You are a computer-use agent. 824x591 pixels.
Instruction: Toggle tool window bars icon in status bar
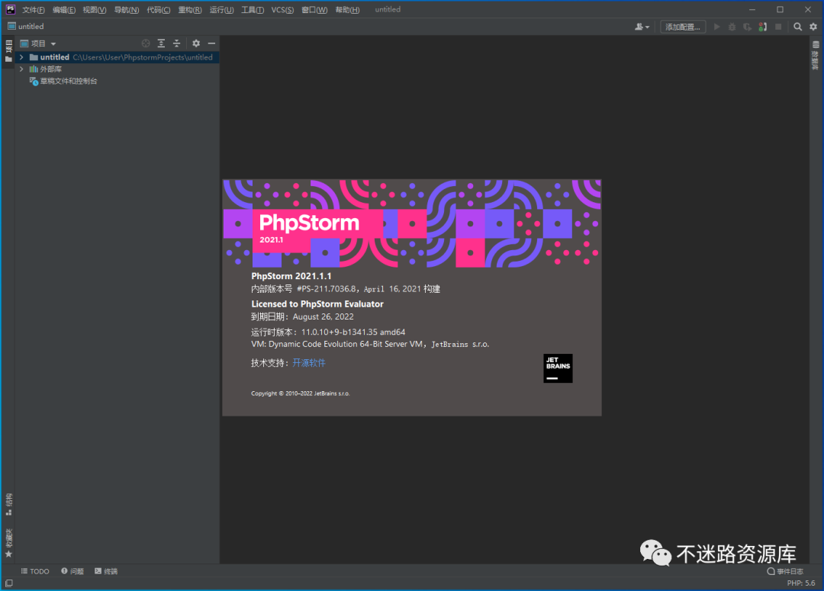click(x=9, y=583)
